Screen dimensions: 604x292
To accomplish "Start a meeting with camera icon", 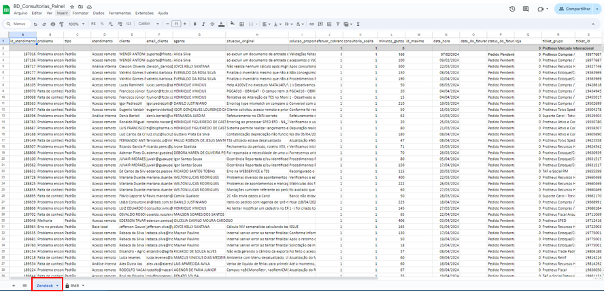I will click(541, 9).
